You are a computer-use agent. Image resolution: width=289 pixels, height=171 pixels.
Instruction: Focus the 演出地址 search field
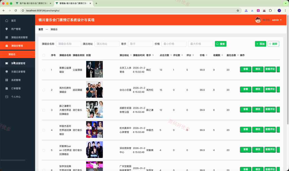pos(107,44)
